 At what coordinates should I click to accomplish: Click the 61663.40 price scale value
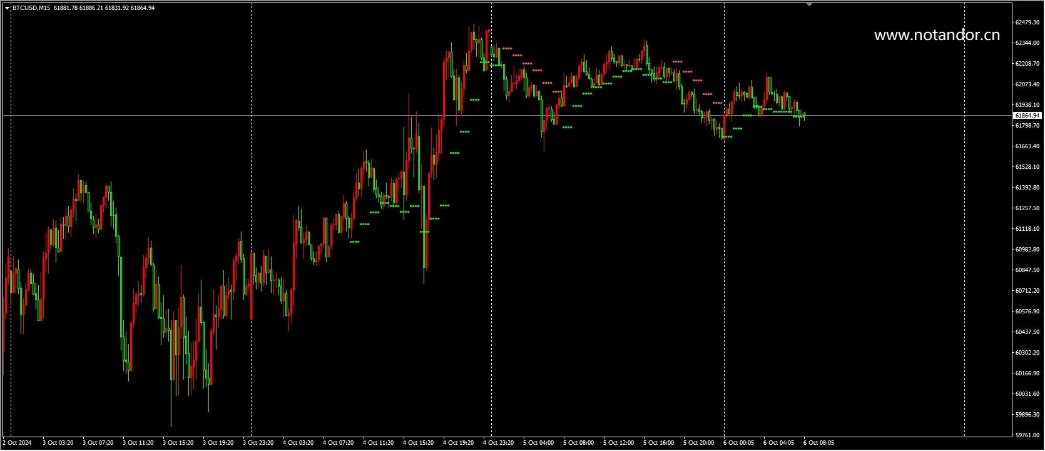pyautogui.click(x=1027, y=146)
